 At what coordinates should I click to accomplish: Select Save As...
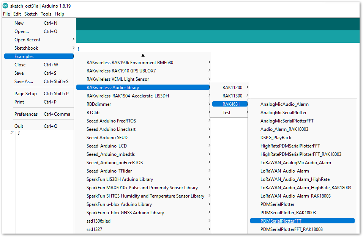tap(24, 81)
